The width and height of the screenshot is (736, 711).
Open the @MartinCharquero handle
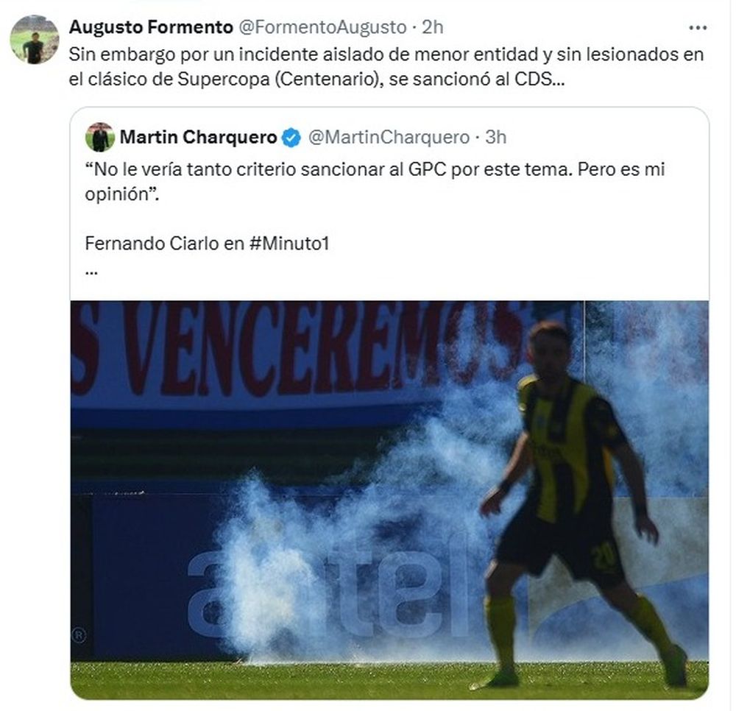click(x=389, y=137)
